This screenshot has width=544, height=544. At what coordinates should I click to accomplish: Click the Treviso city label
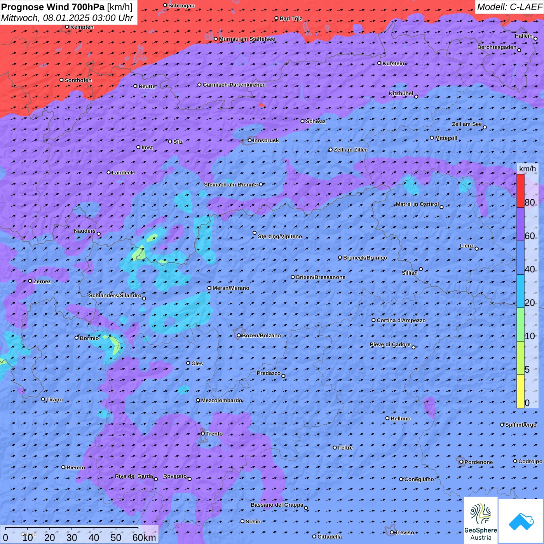tap(405, 532)
